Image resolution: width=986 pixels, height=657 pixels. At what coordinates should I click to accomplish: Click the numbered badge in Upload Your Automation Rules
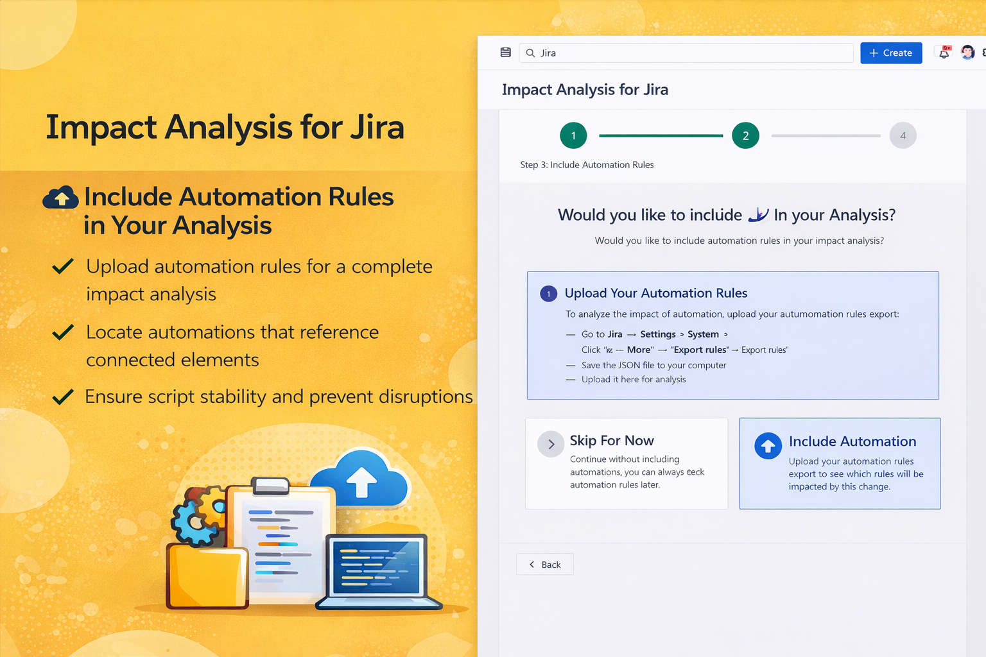coord(548,293)
